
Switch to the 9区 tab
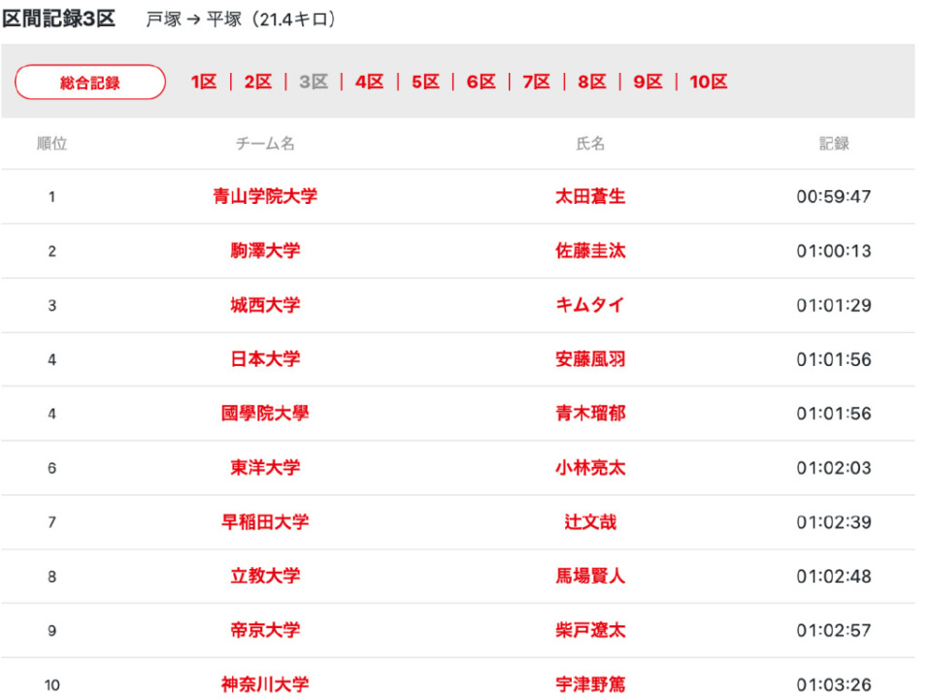coord(649,83)
